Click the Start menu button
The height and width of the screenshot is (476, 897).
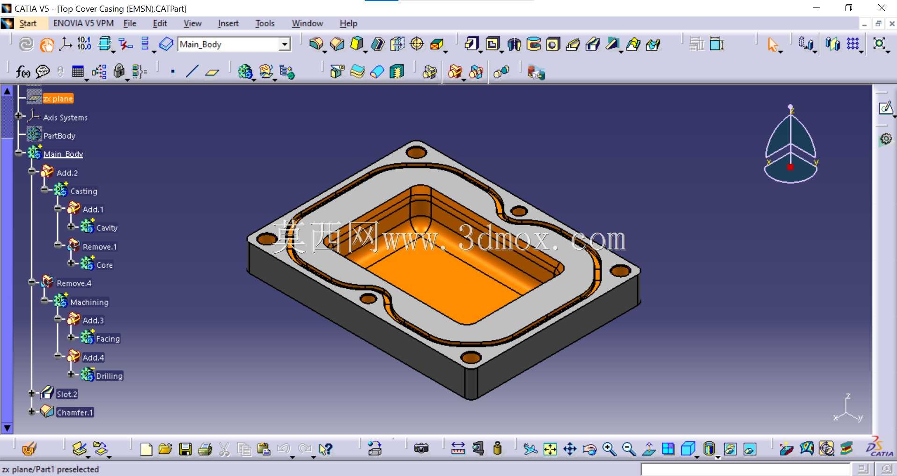(28, 23)
